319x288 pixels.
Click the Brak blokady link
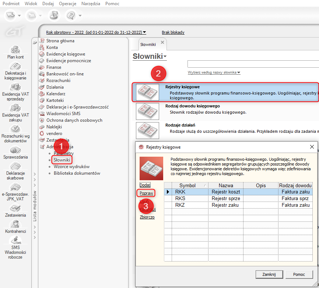(173, 32)
